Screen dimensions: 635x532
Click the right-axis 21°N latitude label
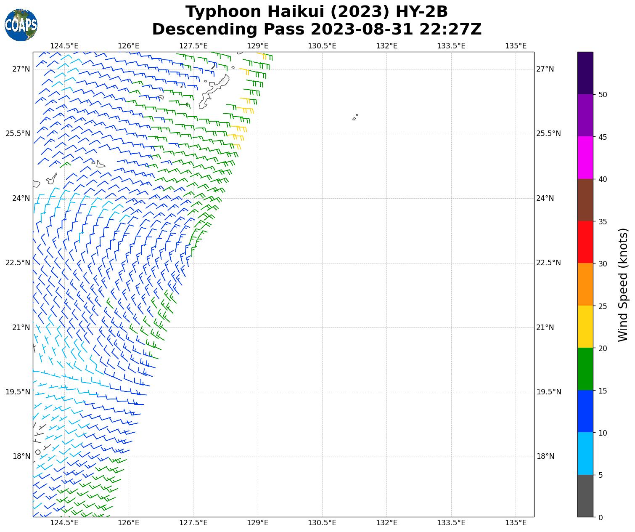pyautogui.click(x=545, y=327)
